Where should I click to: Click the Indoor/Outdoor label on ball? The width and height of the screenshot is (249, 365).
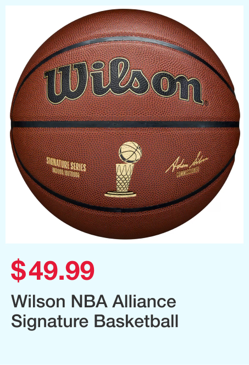coord(67,175)
